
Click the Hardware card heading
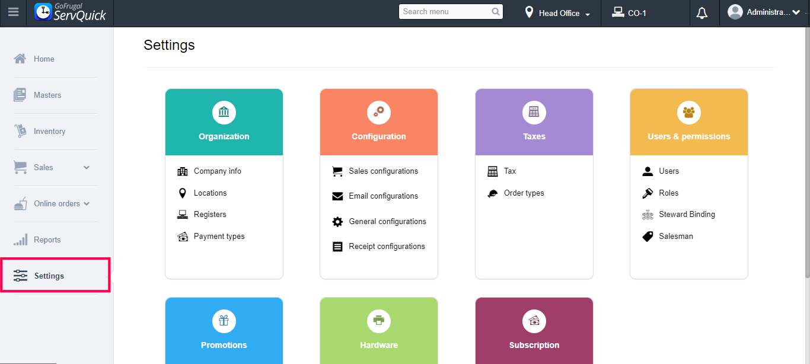379,345
